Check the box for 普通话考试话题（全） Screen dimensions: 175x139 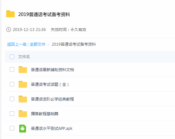point(12,84)
